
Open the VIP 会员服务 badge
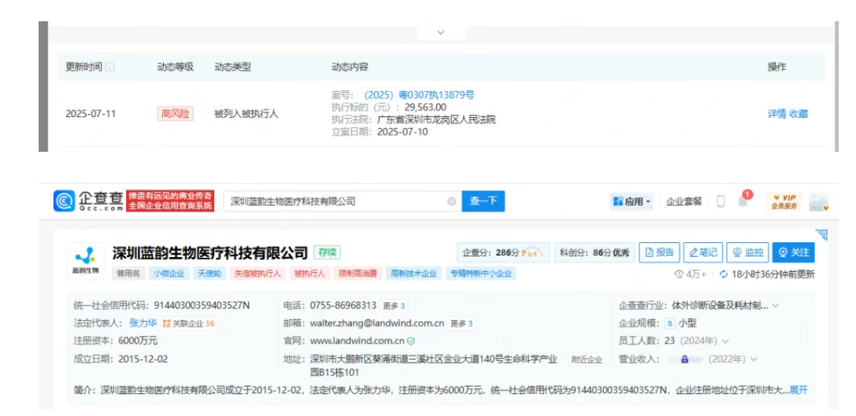tap(784, 201)
